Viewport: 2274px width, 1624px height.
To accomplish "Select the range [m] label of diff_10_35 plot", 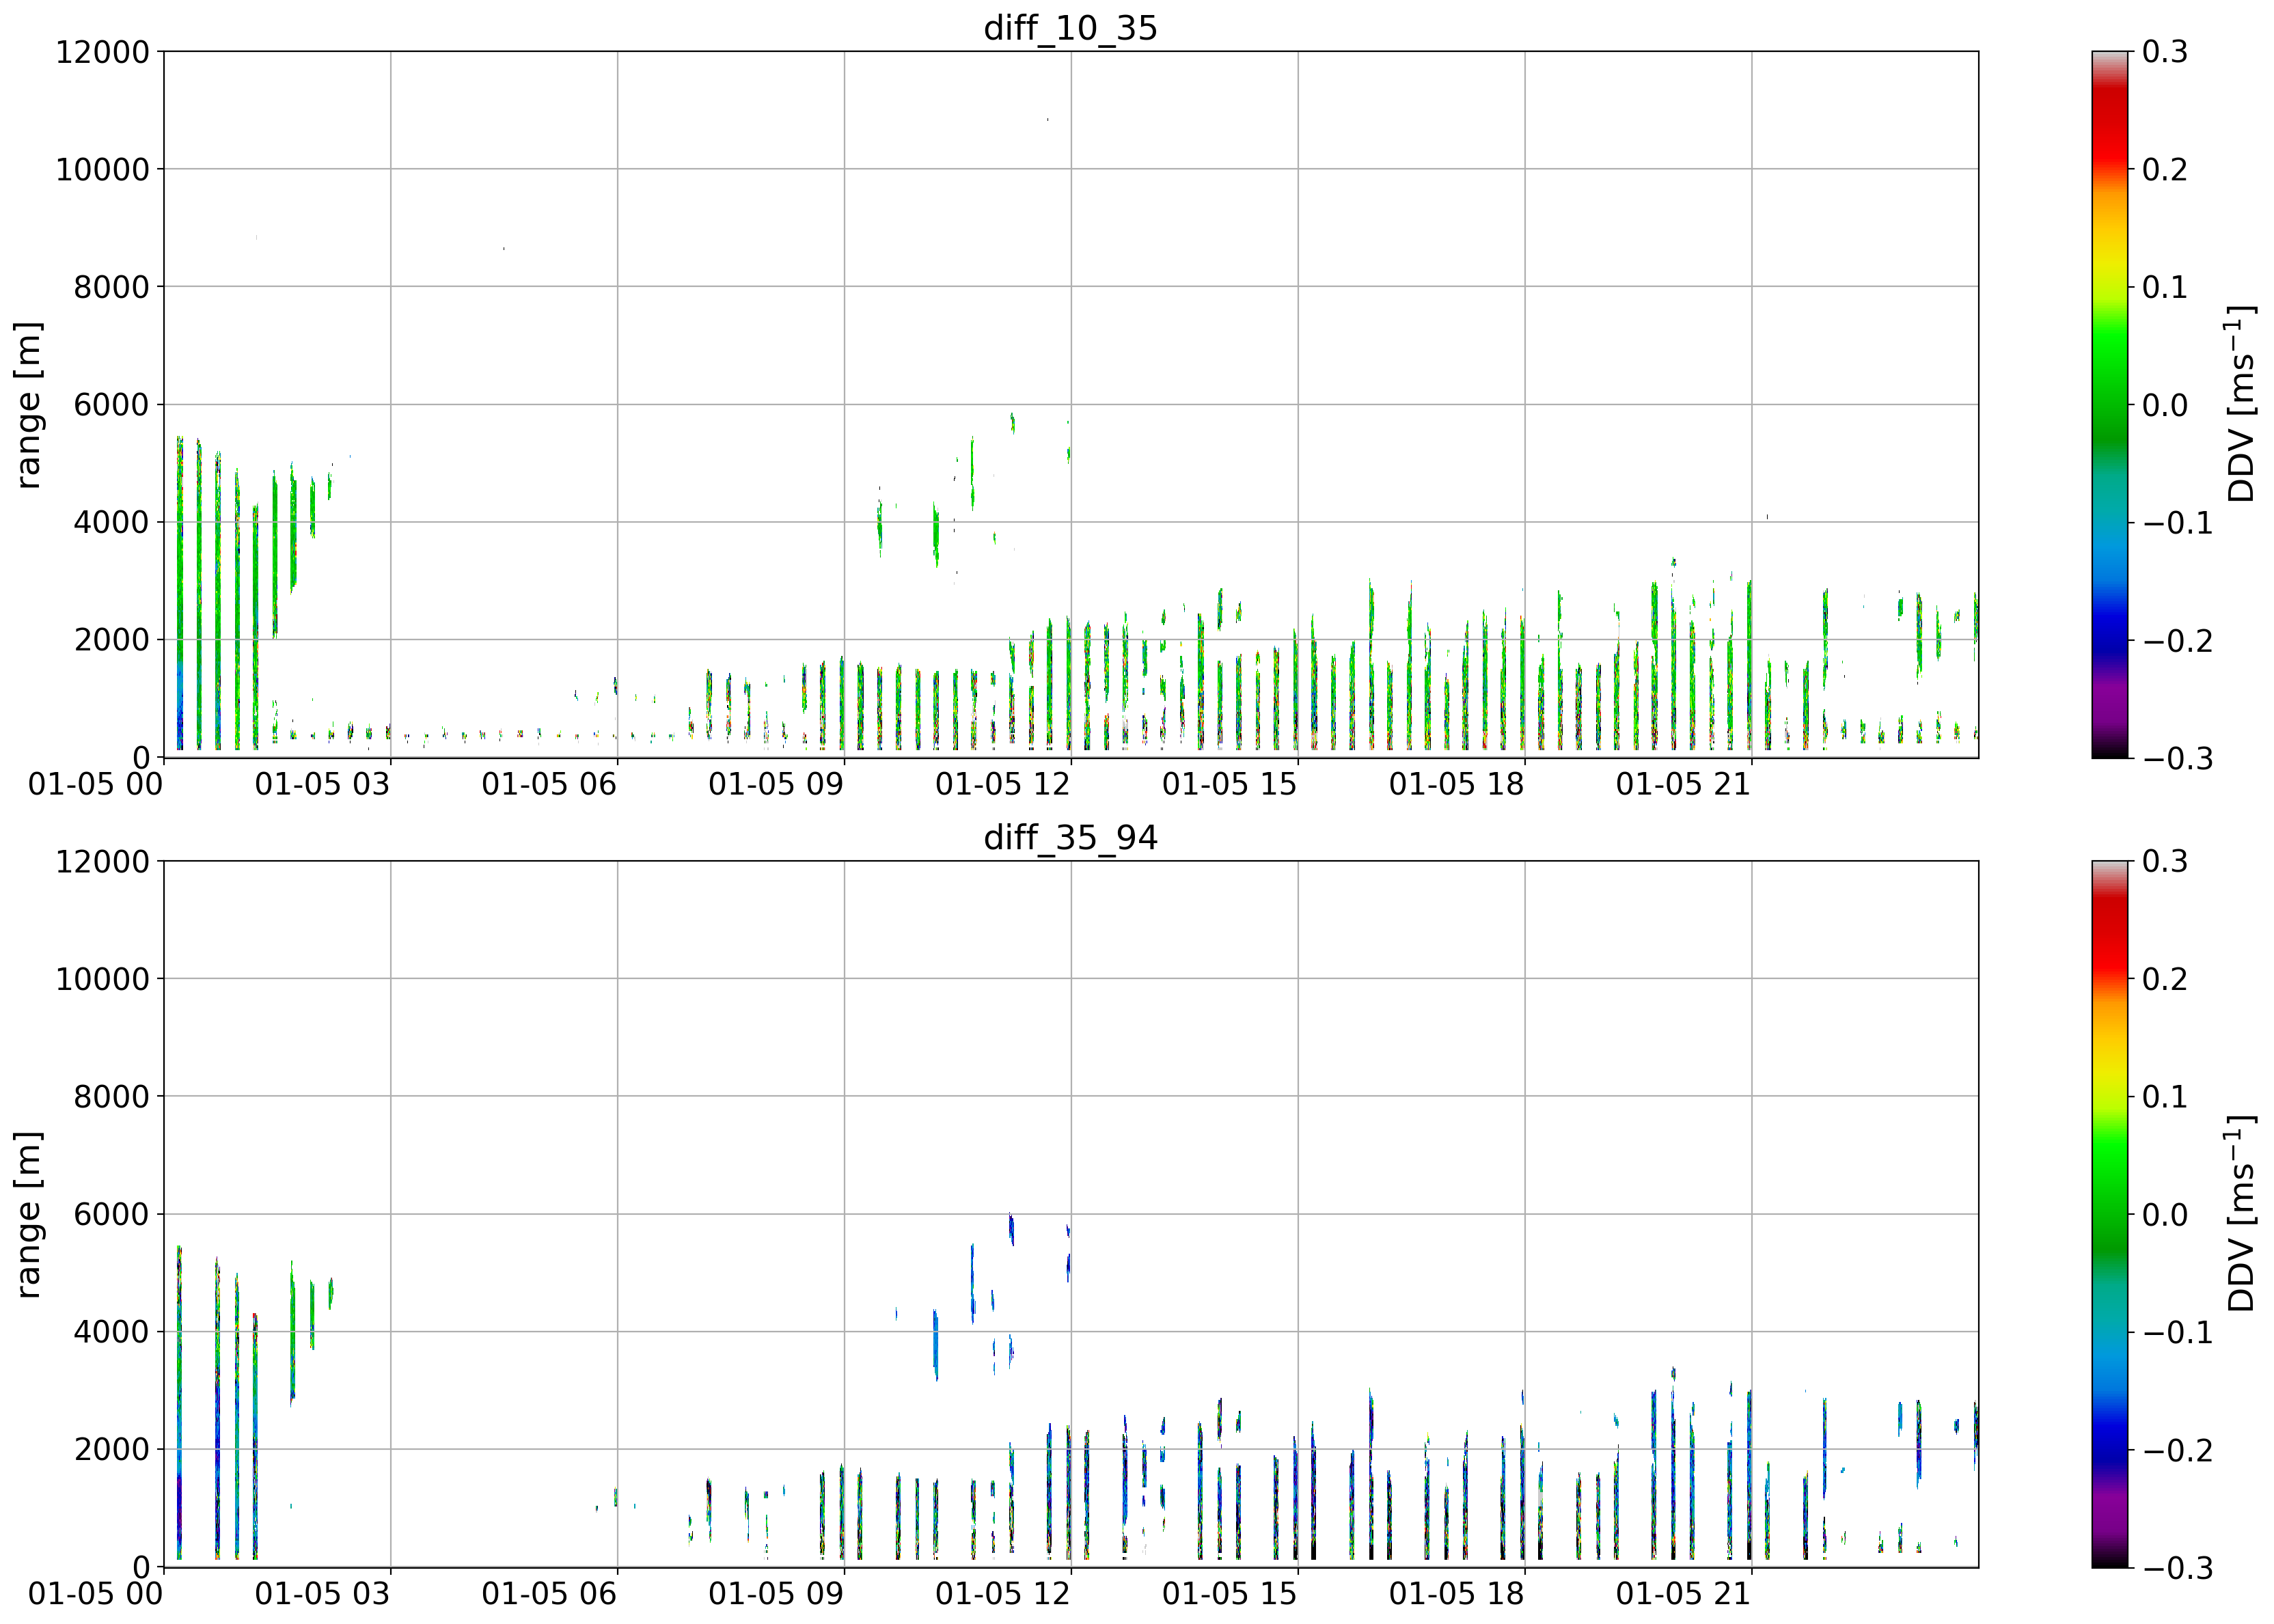I will 29,405.
